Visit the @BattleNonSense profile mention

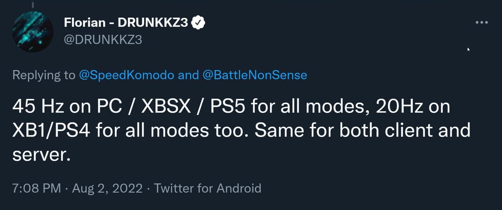click(255, 75)
